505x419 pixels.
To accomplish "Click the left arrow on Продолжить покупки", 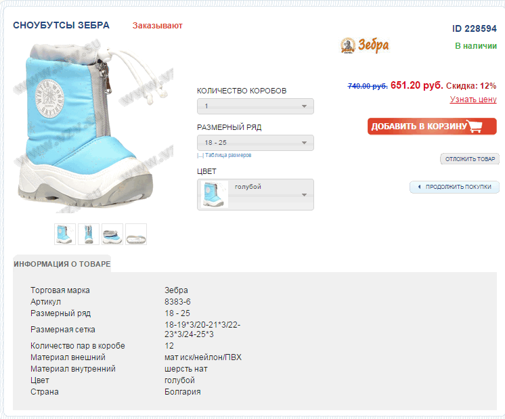I will 419,187.
